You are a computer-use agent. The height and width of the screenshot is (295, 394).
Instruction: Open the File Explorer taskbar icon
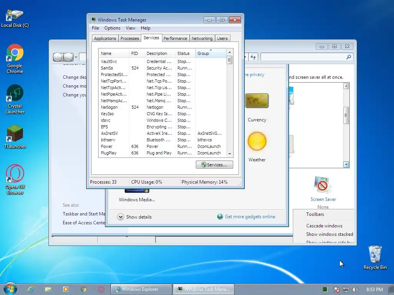pos(48,289)
